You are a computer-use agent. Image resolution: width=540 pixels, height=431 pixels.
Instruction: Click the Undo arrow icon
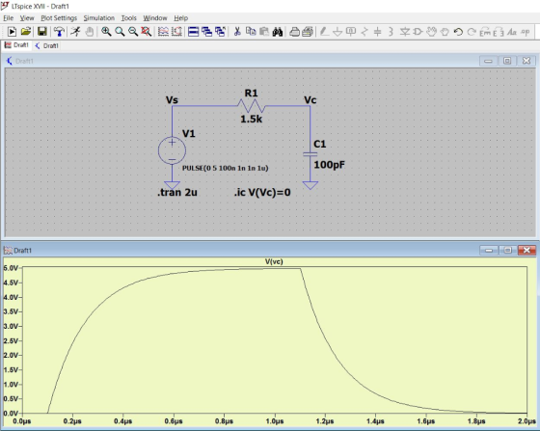[x=458, y=32]
